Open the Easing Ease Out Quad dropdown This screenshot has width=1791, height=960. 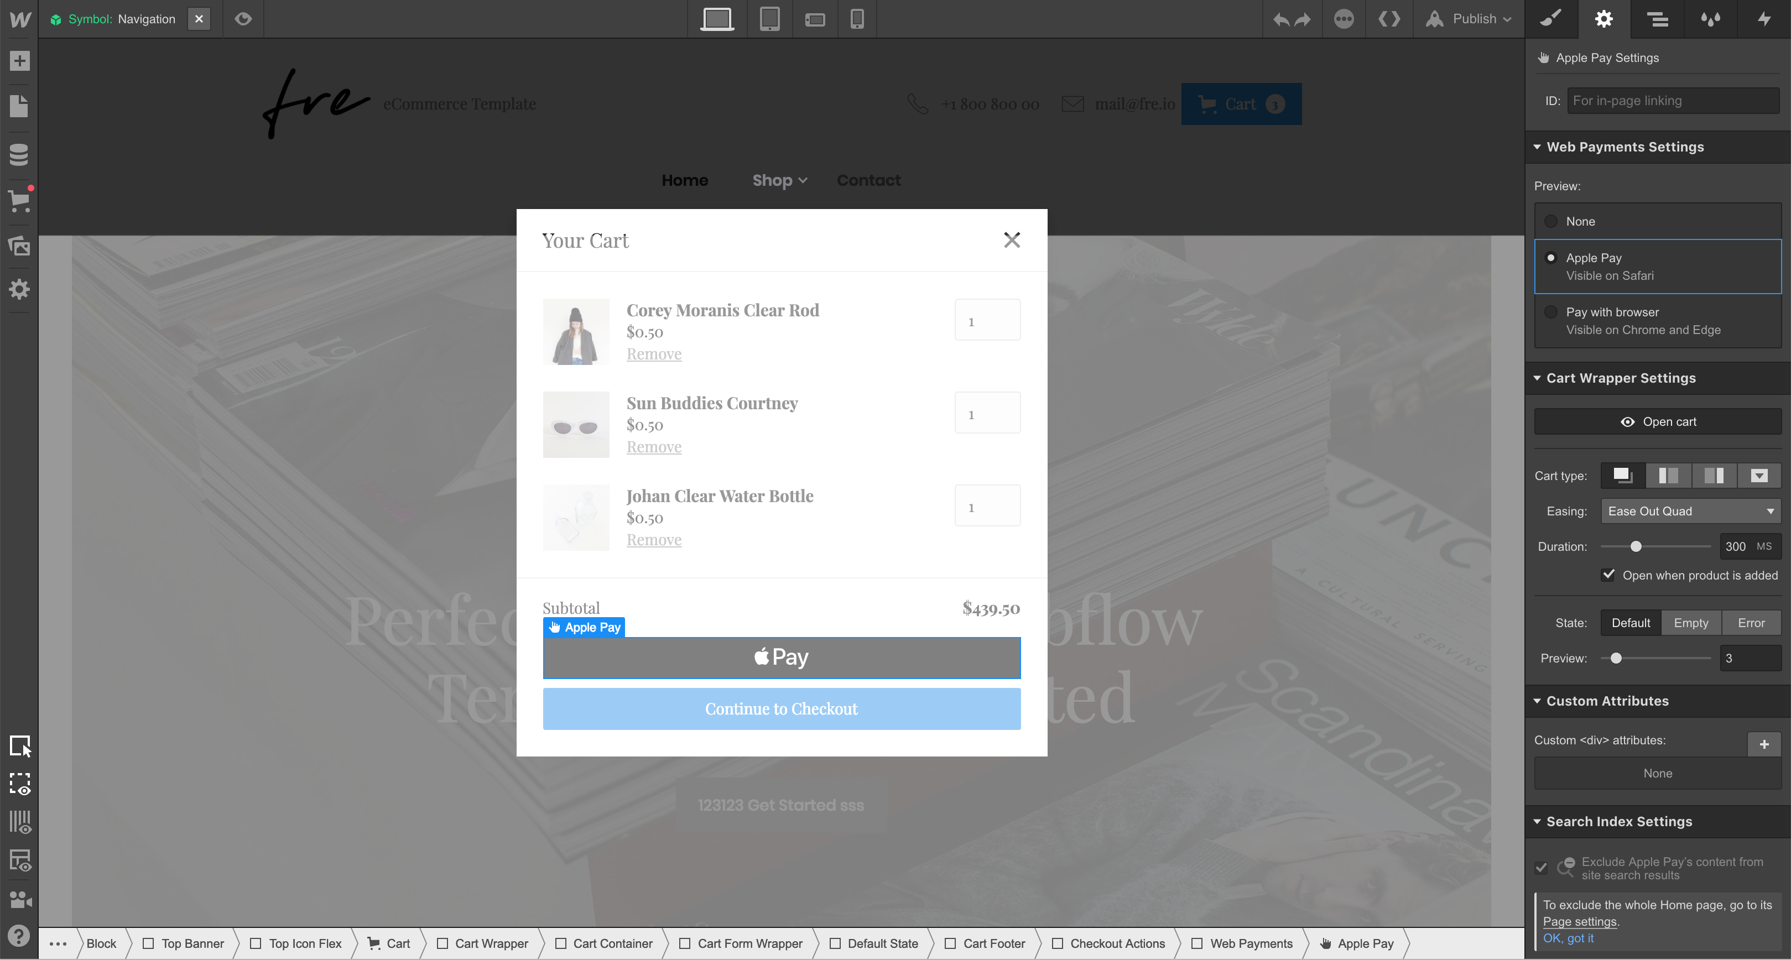[1691, 511]
